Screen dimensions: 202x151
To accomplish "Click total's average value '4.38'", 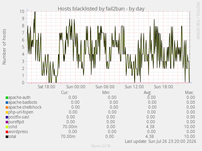I will tap(150, 137).
